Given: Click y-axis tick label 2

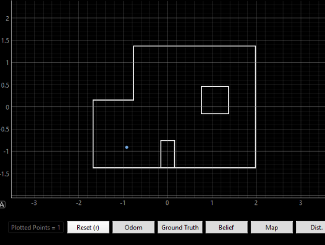Looking at the screenshot, I should coord(7,19).
